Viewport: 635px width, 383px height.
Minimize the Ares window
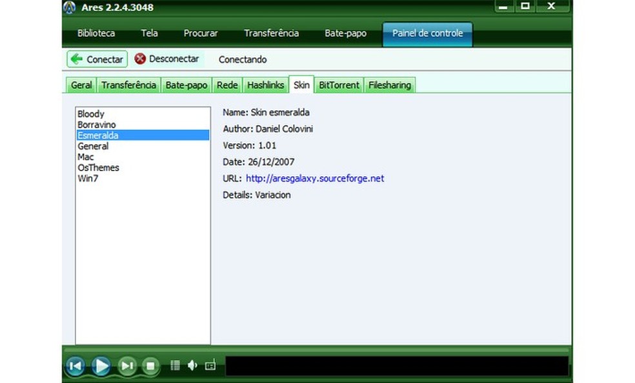[503, 6]
